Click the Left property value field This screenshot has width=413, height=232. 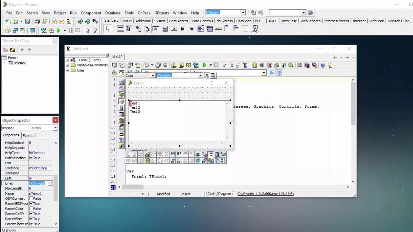(41, 178)
